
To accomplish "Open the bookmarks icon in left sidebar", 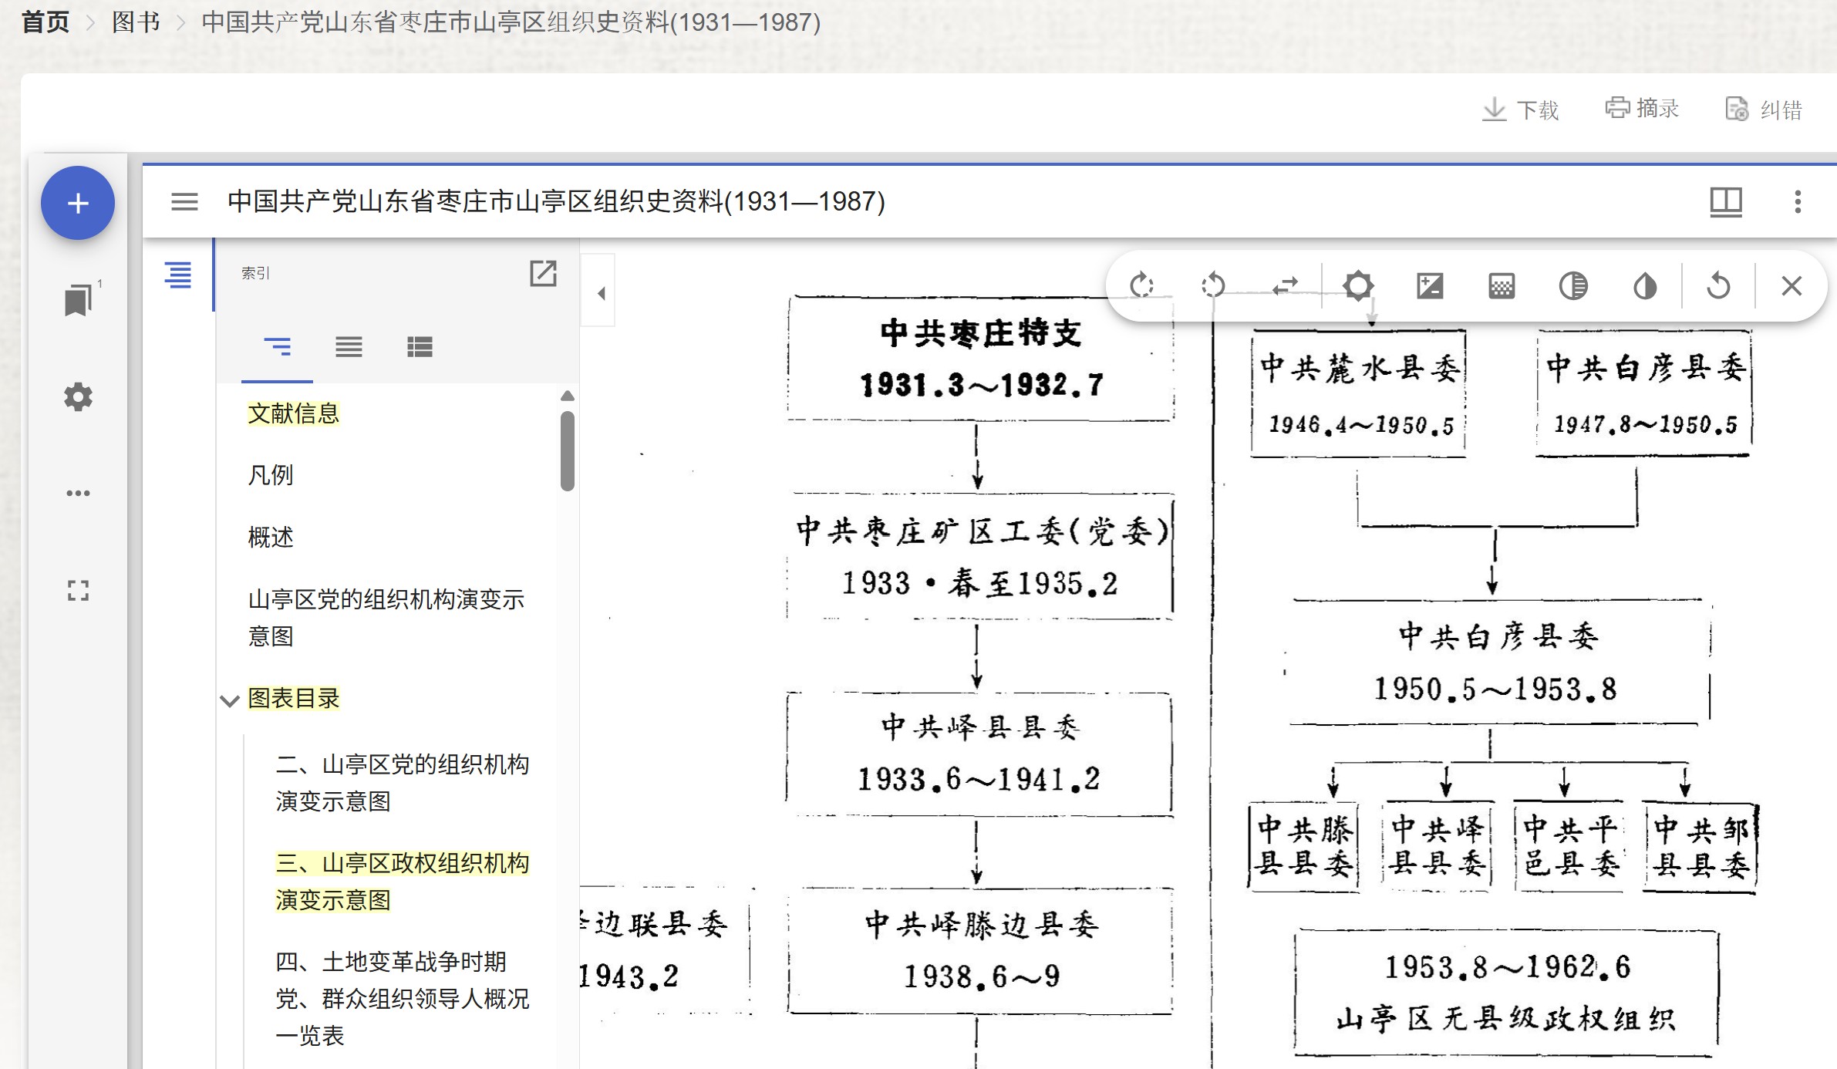I will [78, 300].
